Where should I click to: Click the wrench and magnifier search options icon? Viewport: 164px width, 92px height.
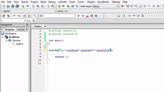pyautogui.click(x=33, y=20)
